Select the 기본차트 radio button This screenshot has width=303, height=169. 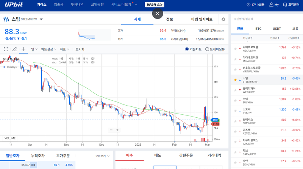[x=187, y=49]
